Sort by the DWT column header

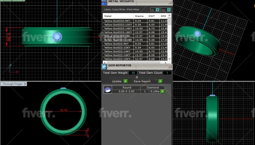153,16
